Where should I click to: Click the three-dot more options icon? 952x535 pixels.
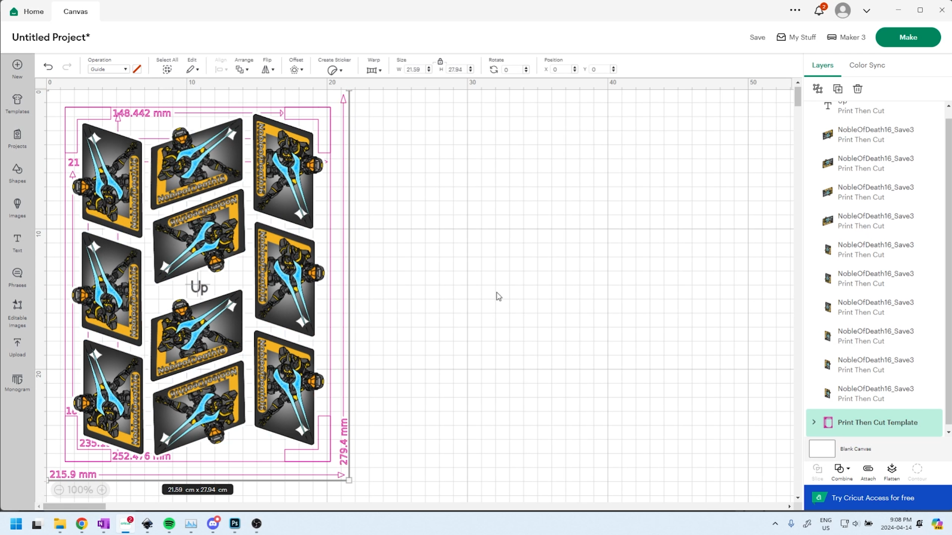click(x=795, y=10)
